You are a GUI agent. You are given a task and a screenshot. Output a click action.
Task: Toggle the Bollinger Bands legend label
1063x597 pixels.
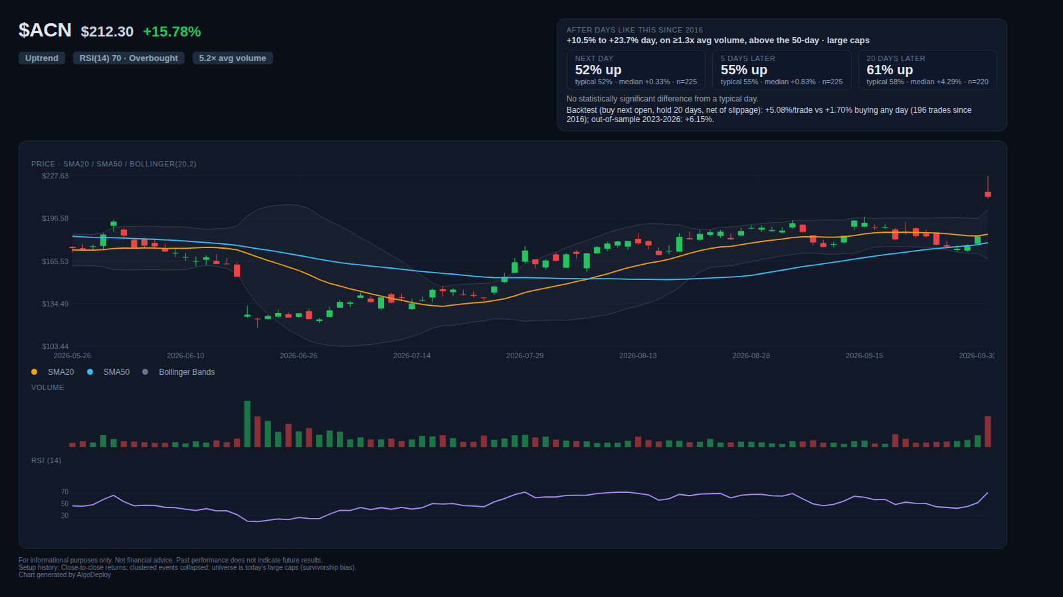(x=187, y=372)
